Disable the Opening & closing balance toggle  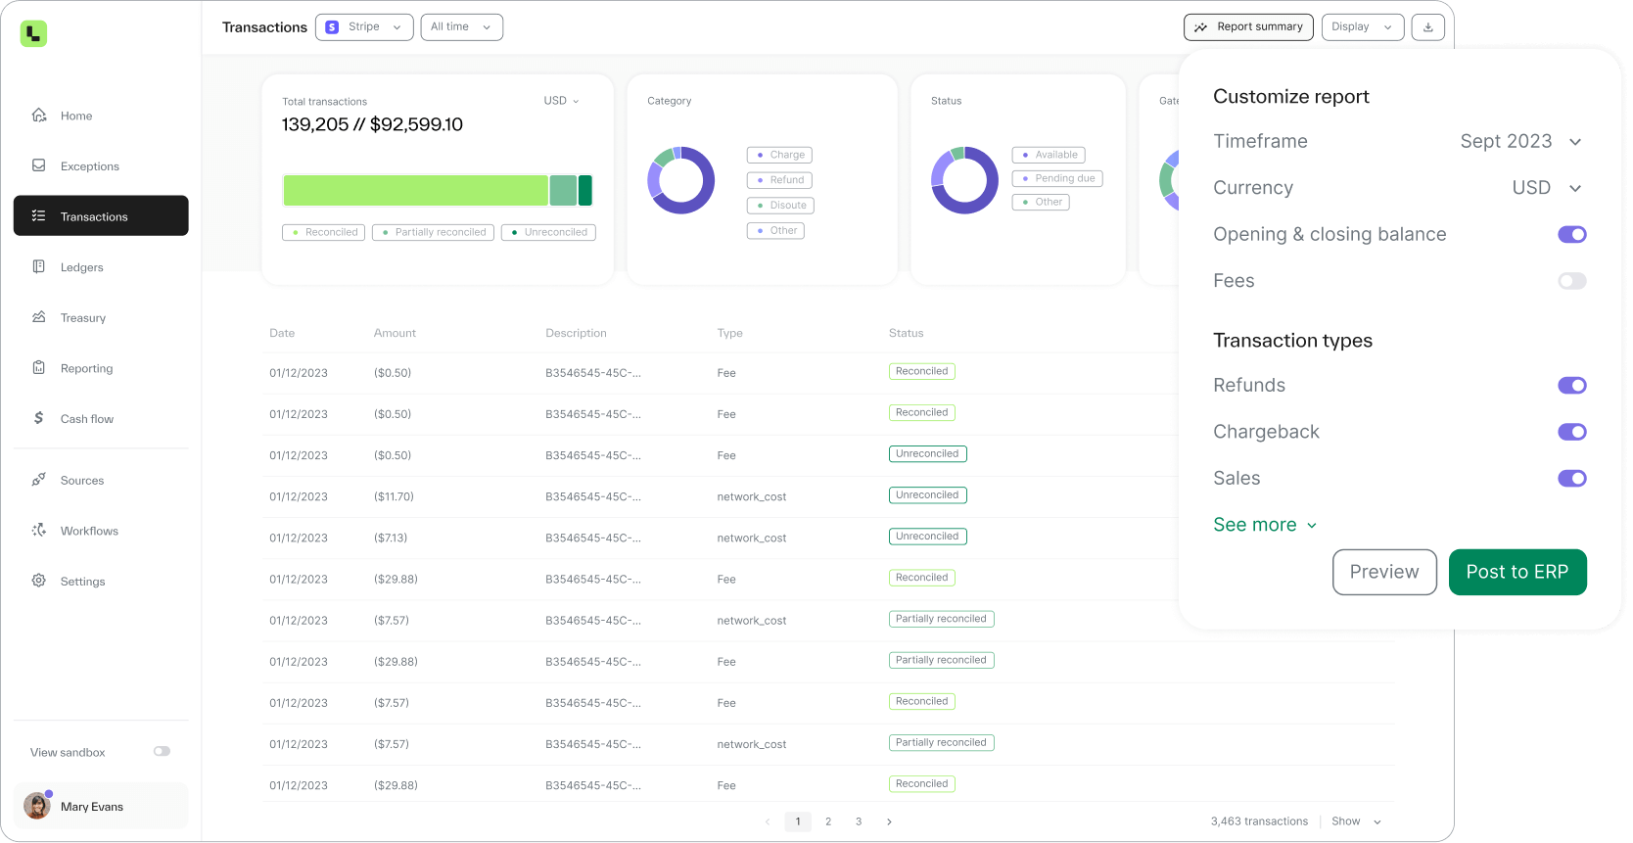pyautogui.click(x=1571, y=234)
